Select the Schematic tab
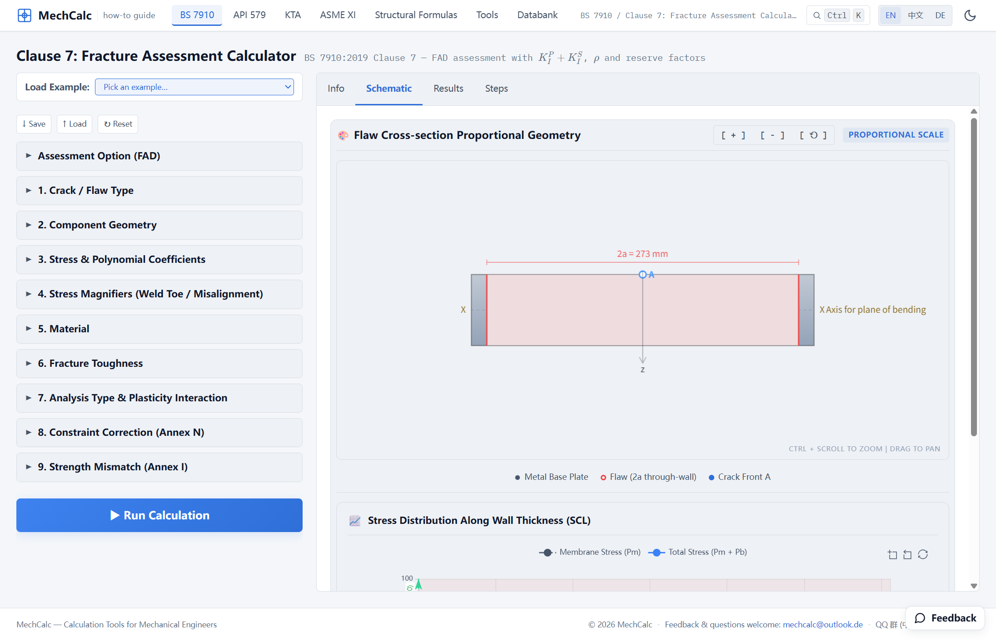The height and width of the screenshot is (641, 996). [x=389, y=89]
